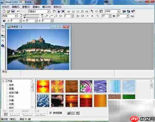
Task: Click the total frames number field
Action: tap(105, 16)
